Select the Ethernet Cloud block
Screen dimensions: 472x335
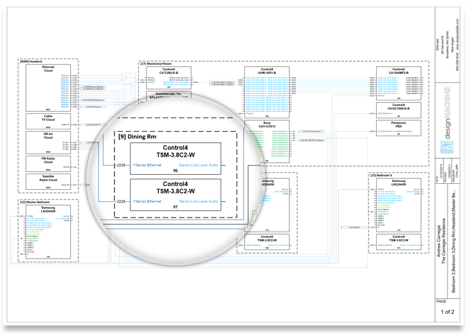pyautogui.click(x=48, y=88)
